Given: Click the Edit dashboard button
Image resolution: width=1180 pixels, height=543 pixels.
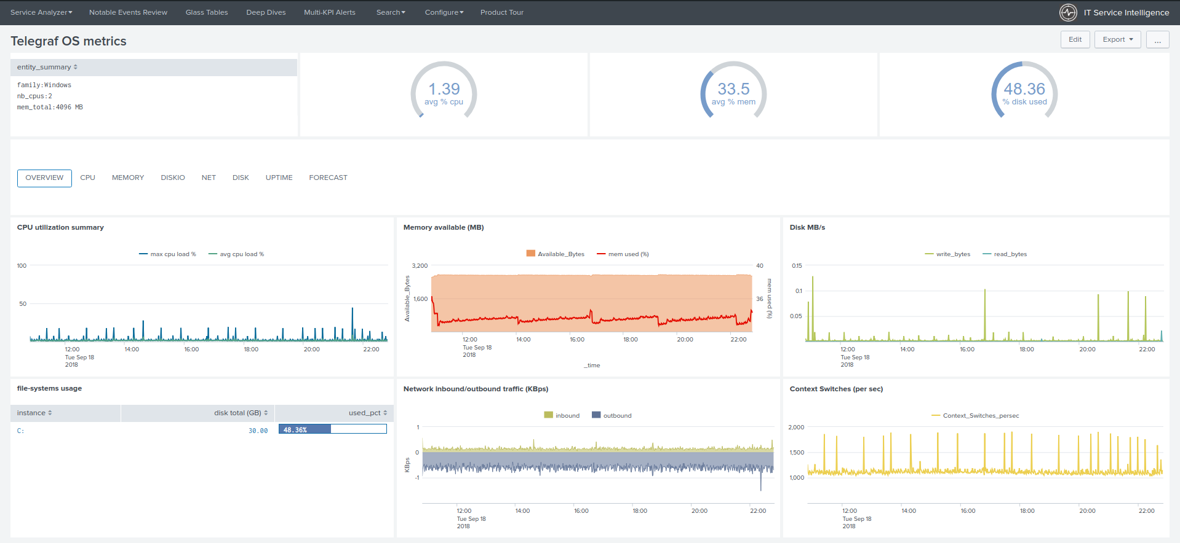Looking at the screenshot, I should (1075, 39).
